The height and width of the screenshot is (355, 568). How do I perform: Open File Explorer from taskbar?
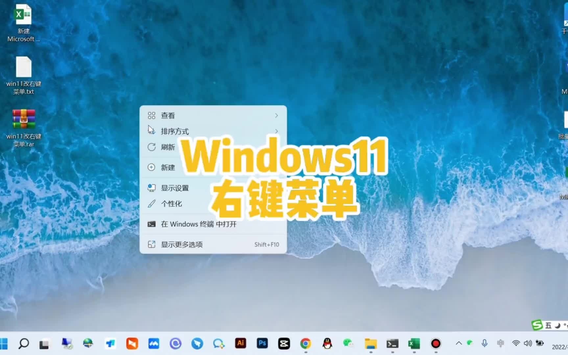tap(371, 344)
